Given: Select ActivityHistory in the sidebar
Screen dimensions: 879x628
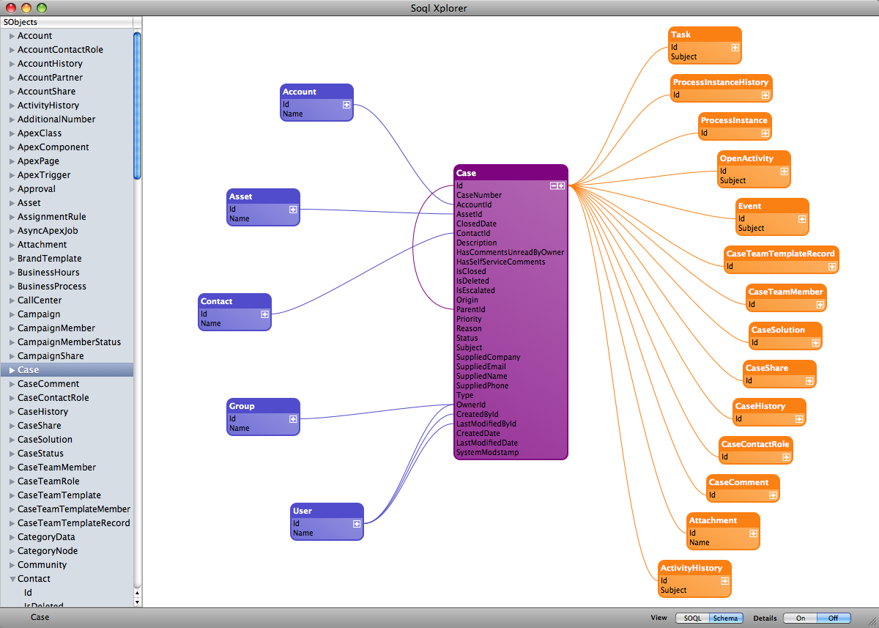Looking at the screenshot, I should click(x=48, y=106).
